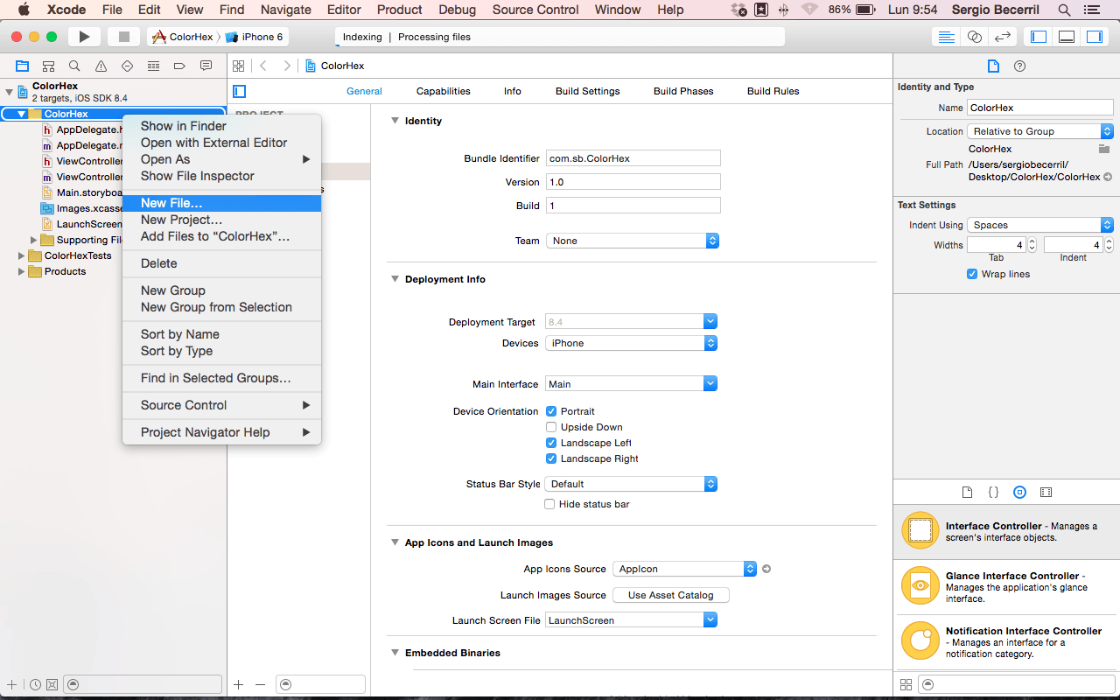Choose Show in Finder
The width and height of the screenshot is (1120, 700).
click(222, 126)
